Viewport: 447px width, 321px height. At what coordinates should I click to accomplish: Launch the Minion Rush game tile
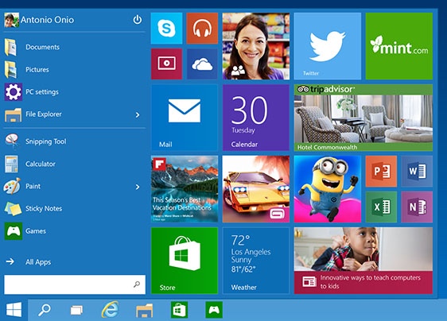click(328, 189)
